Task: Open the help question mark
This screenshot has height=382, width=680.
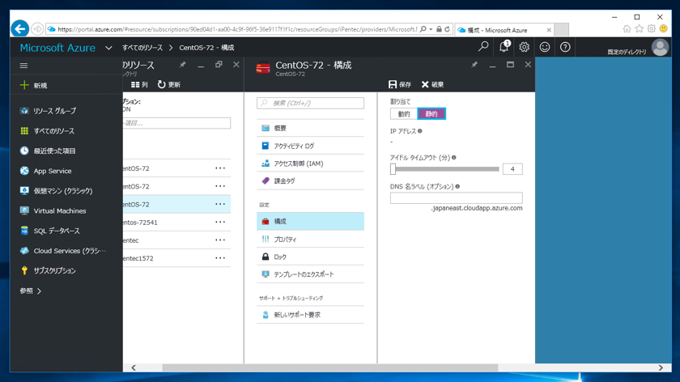Action: (565, 47)
